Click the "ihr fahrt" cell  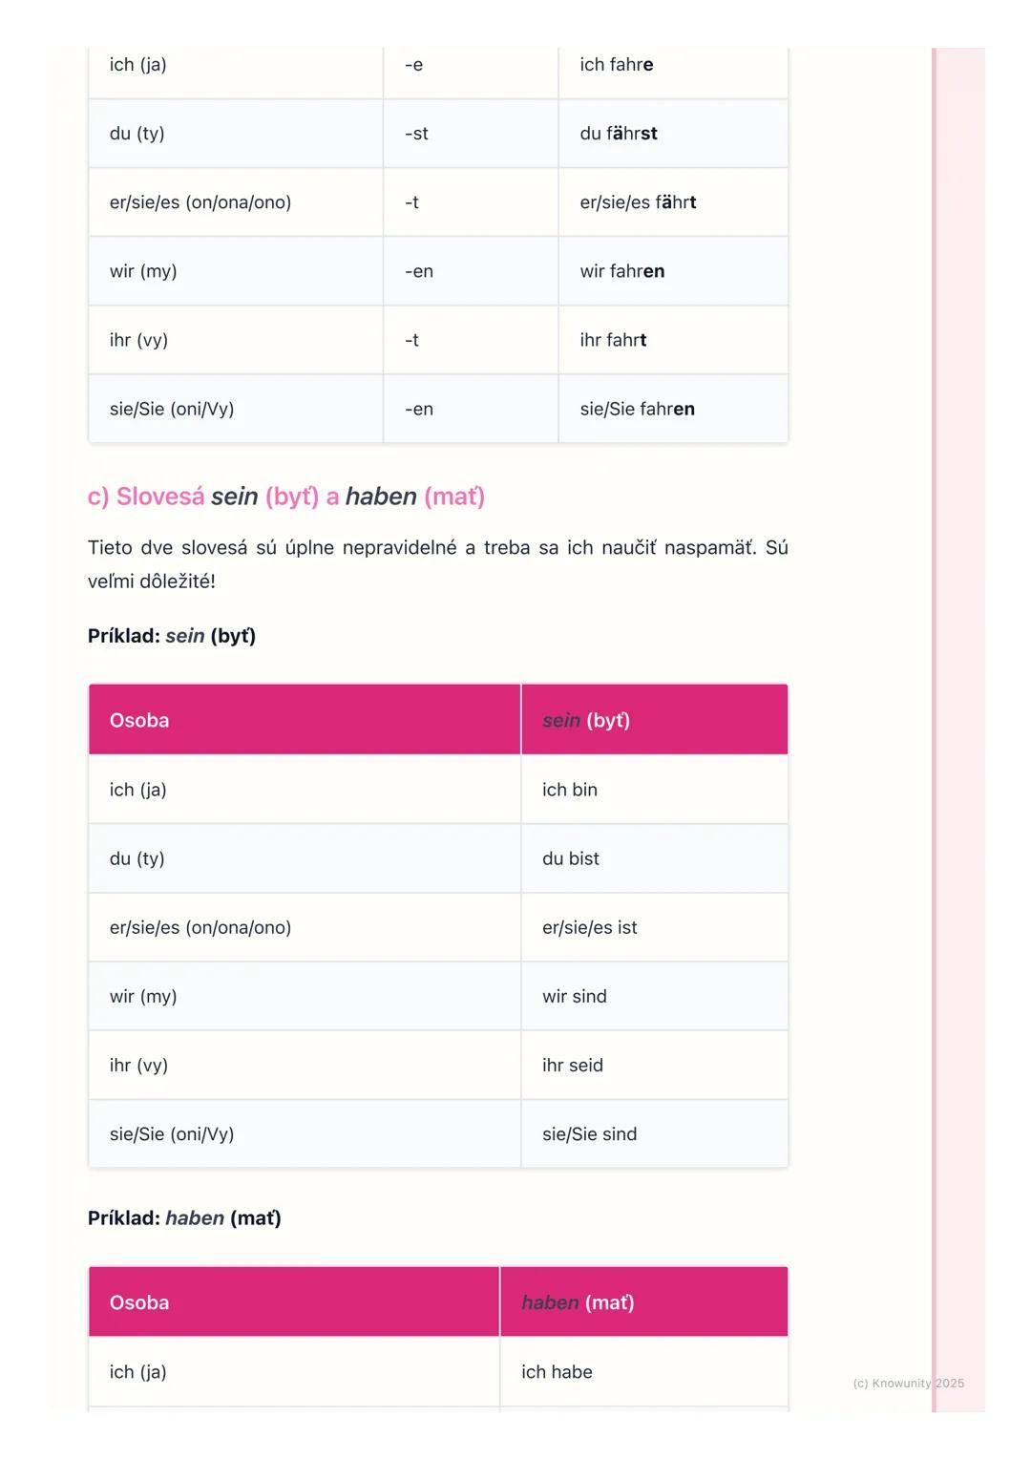pyautogui.click(x=613, y=340)
